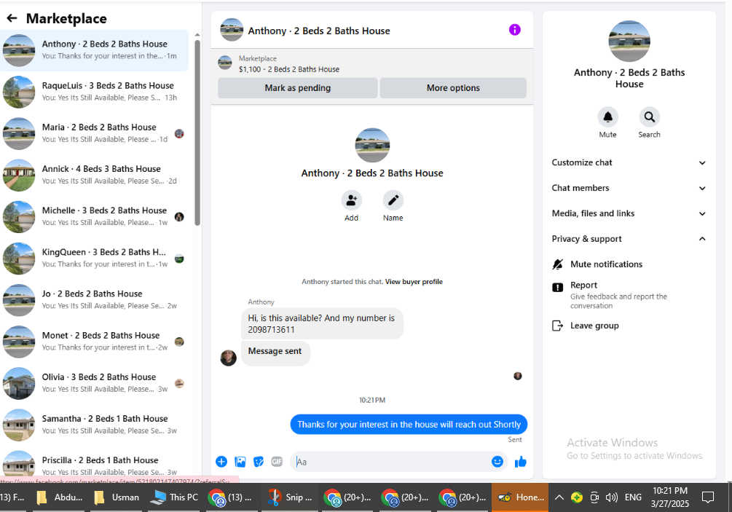Open the GIF picker

(277, 462)
